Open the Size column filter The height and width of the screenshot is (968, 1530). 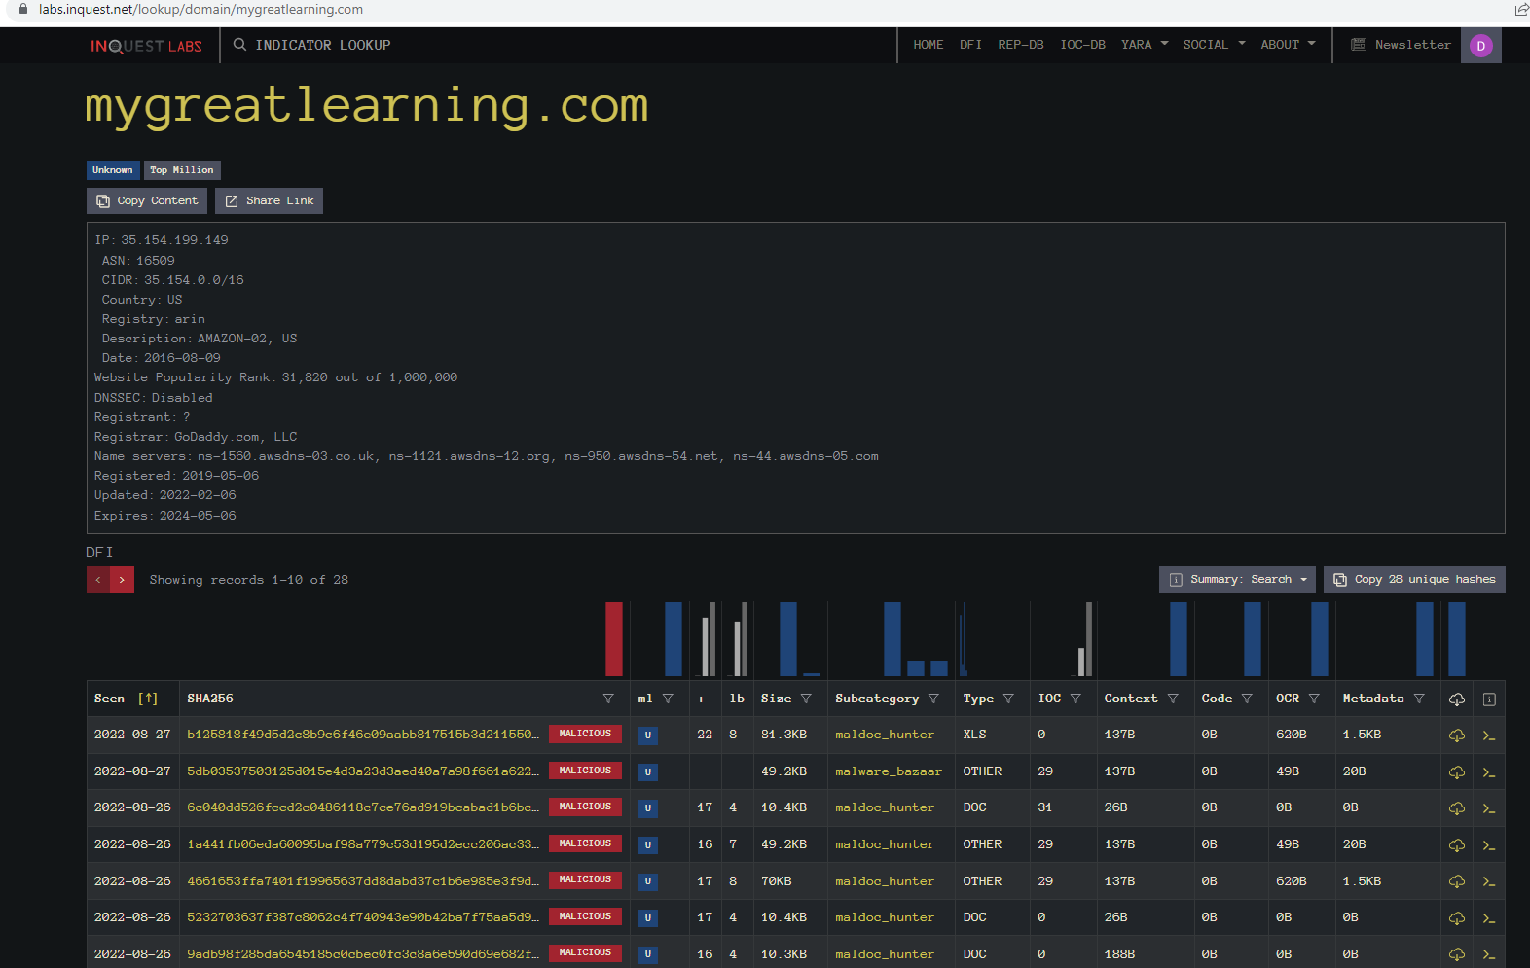click(806, 699)
